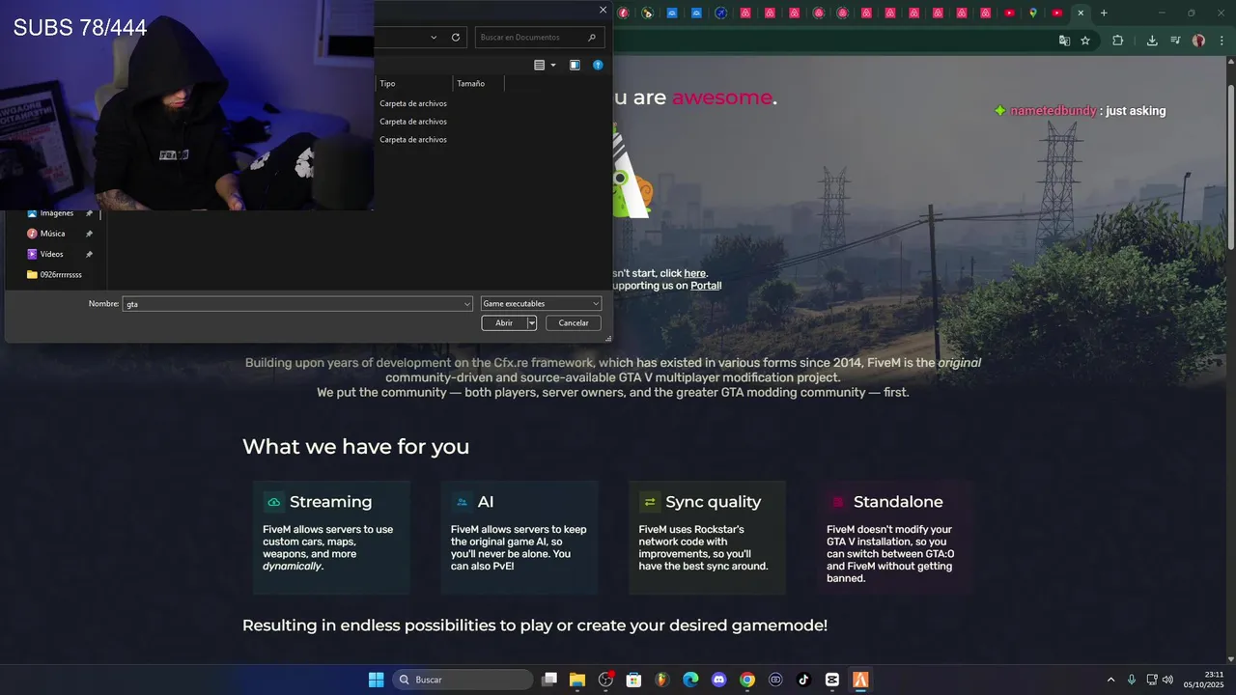Show hidden system tray icons

1110,680
